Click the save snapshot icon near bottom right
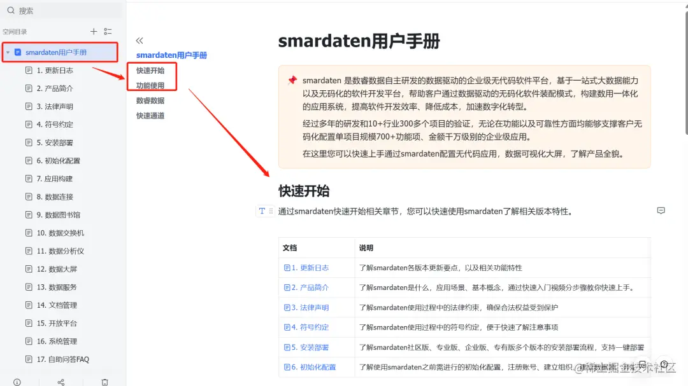 (x=642, y=364)
